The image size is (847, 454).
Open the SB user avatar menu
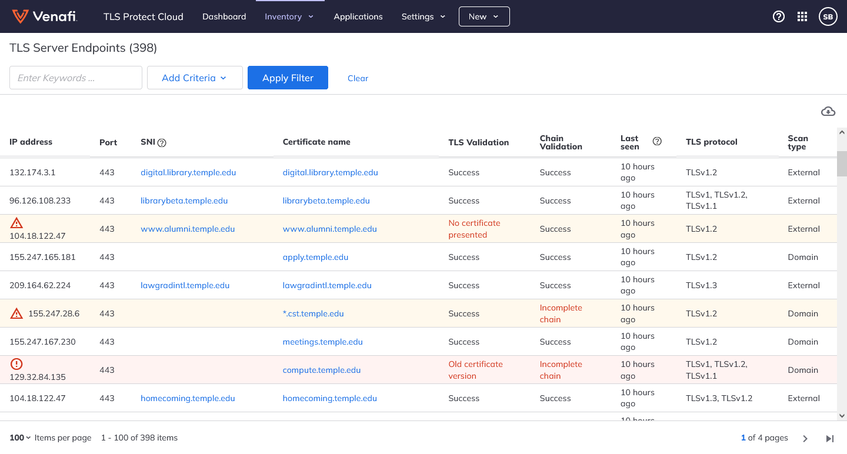pyautogui.click(x=828, y=16)
